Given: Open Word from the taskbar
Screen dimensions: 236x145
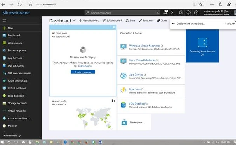Looking at the screenshot, I should 101,142.
